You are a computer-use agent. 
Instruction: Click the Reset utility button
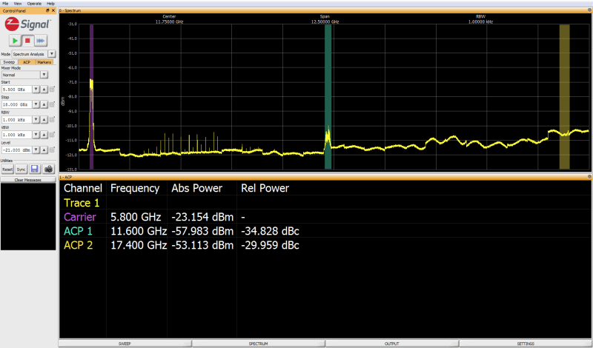[7, 170]
